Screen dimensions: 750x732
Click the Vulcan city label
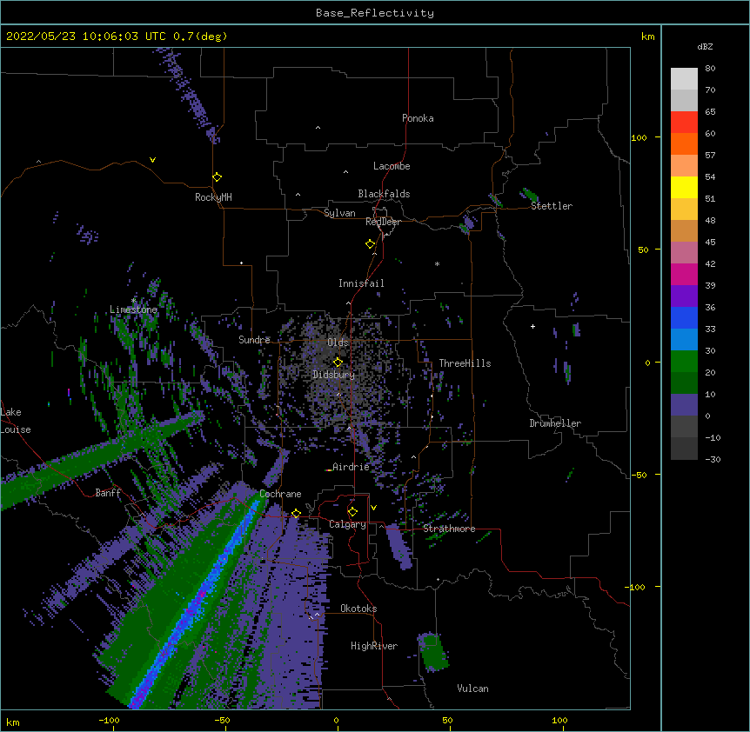point(472,689)
